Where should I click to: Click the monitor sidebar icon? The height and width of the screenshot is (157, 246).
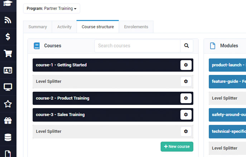pyautogui.click(x=8, y=87)
